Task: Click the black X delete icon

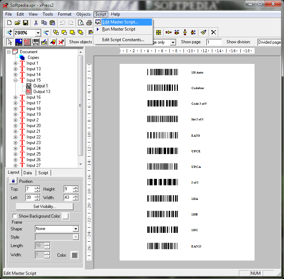Action: click(214, 32)
